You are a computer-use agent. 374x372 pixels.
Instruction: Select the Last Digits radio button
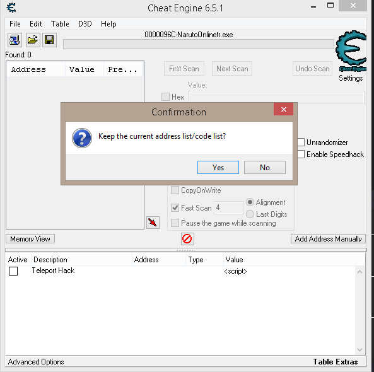pyautogui.click(x=250, y=214)
